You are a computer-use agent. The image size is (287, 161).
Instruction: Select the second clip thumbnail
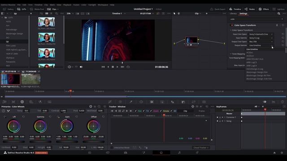[31, 79]
